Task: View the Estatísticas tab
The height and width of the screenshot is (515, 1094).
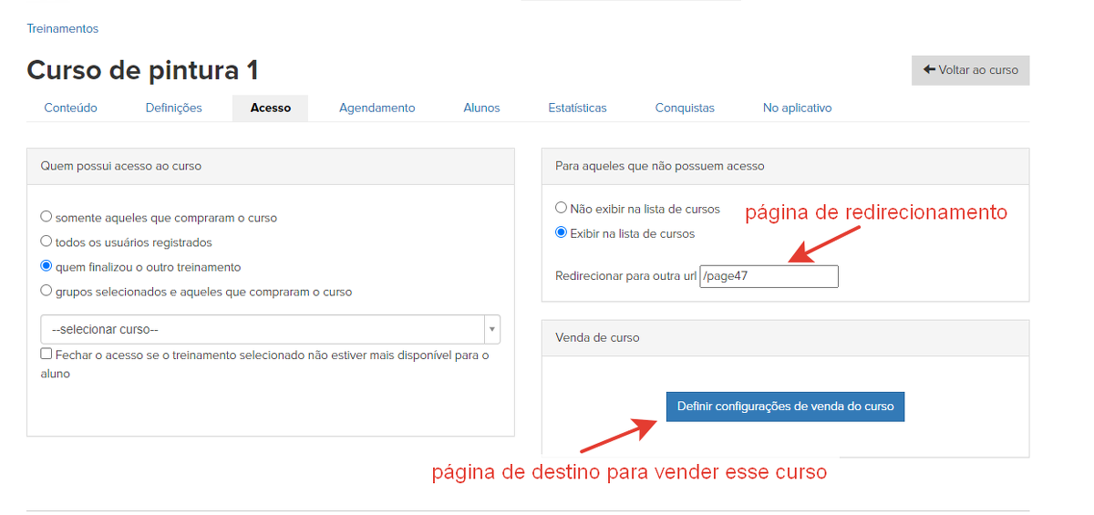Action: [577, 108]
